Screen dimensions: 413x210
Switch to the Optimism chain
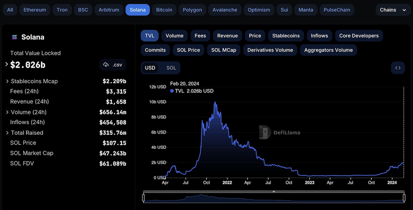point(259,10)
